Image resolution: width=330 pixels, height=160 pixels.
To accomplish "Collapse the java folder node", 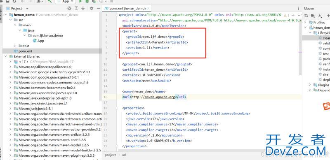I will (x=20, y=30).
